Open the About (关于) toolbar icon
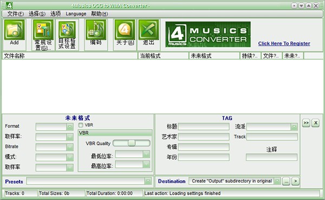Screen dimensions: 325x200 click(x=125, y=30)
